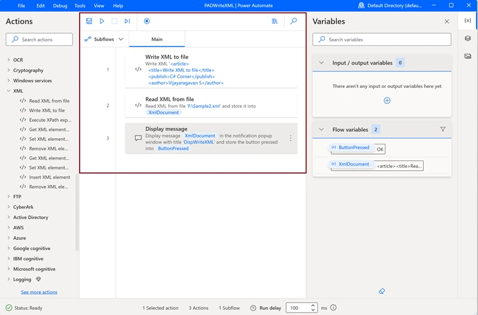Select the Write XML to file step 1
The image size is (478, 315).
pos(211,69)
